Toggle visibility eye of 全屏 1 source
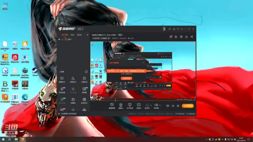This screenshot has width=253, height=142. click(59, 39)
